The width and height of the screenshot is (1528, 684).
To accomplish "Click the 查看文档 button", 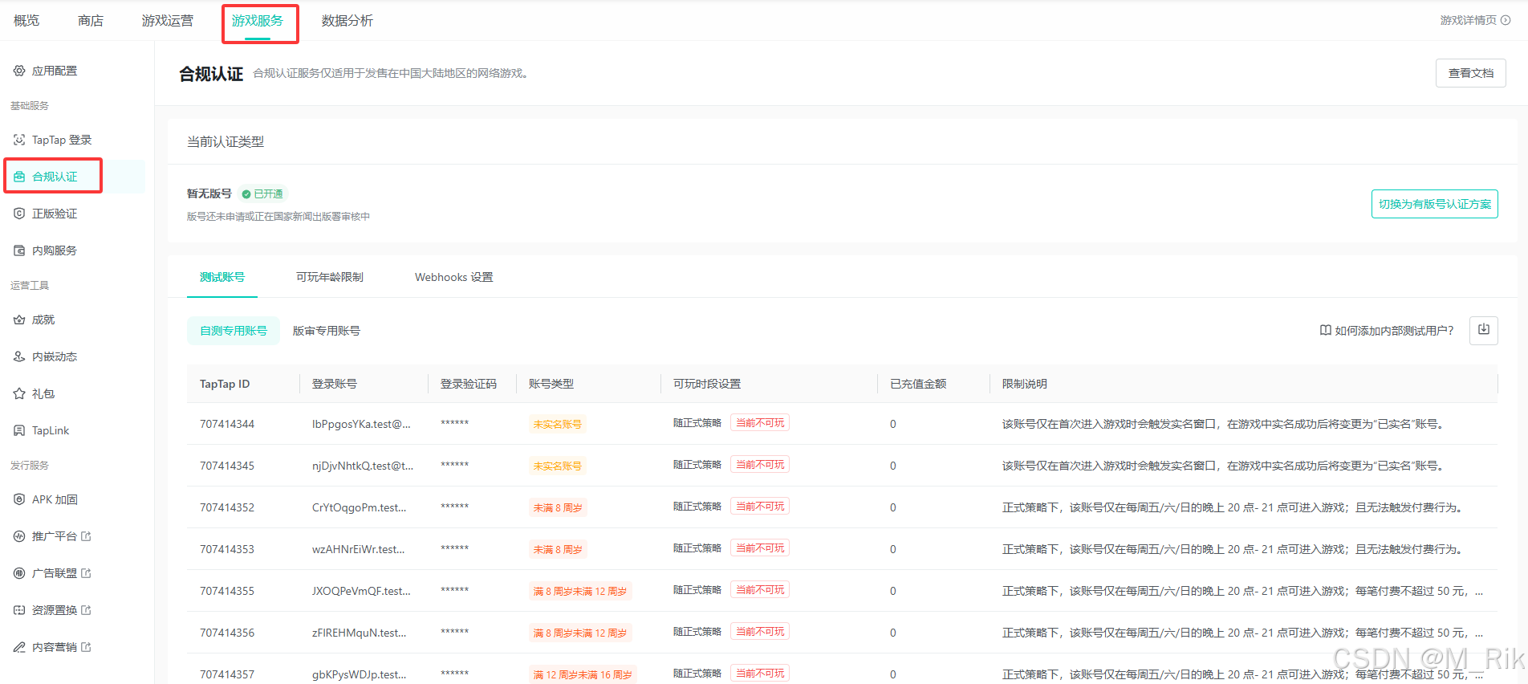I will 1471,73.
